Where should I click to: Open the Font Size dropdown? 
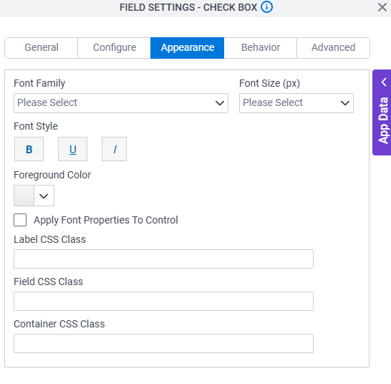[x=296, y=103]
